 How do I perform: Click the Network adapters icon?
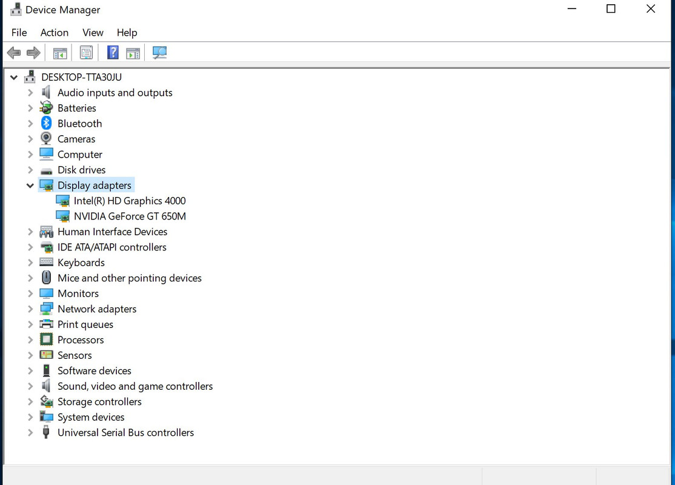[x=46, y=309]
